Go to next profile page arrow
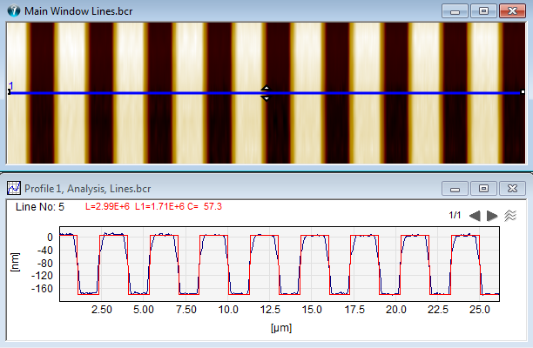The height and width of the screenshot is (348, 533). click(x=492, y=216)
